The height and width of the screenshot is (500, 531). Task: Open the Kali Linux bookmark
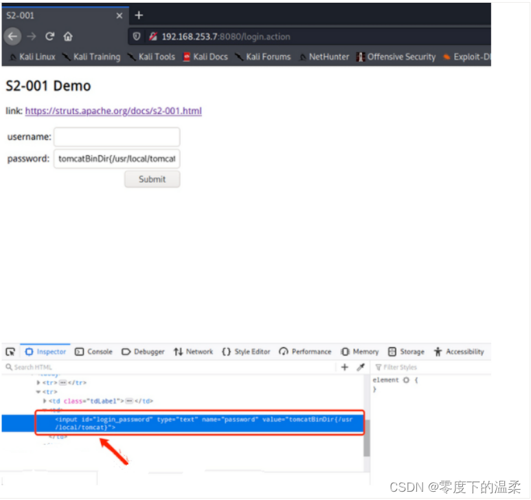point(32,56)
